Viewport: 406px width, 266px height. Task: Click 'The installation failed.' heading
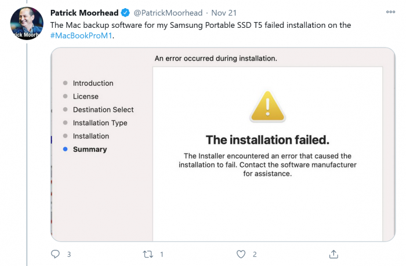[x=267, y=140]
